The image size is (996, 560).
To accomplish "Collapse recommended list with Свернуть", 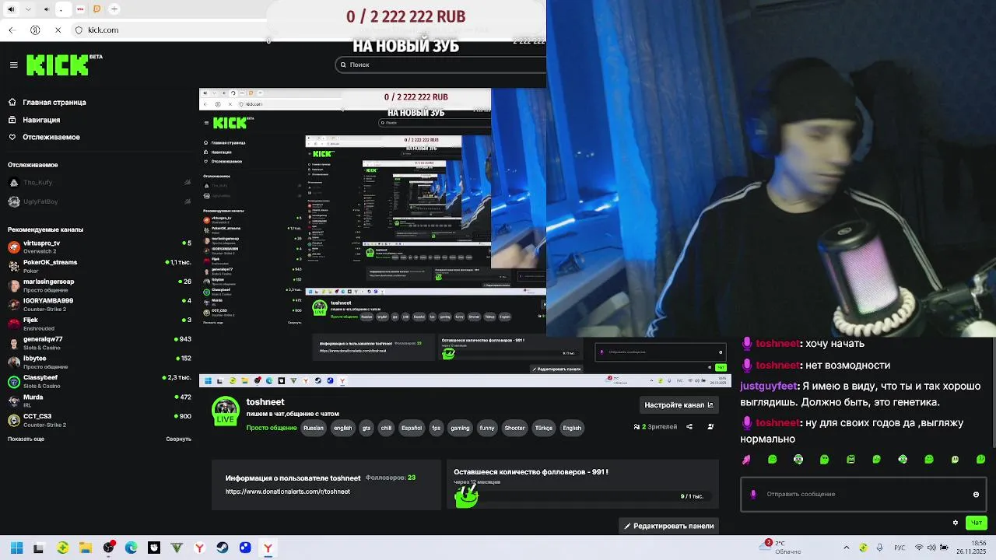I will tap(178, 439).
